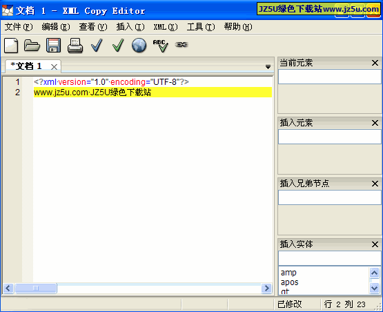The width and height of the screenshot is (383, 312).
Task: Click the horizontal scrollbar right arrow
Action: click(266, 289)
